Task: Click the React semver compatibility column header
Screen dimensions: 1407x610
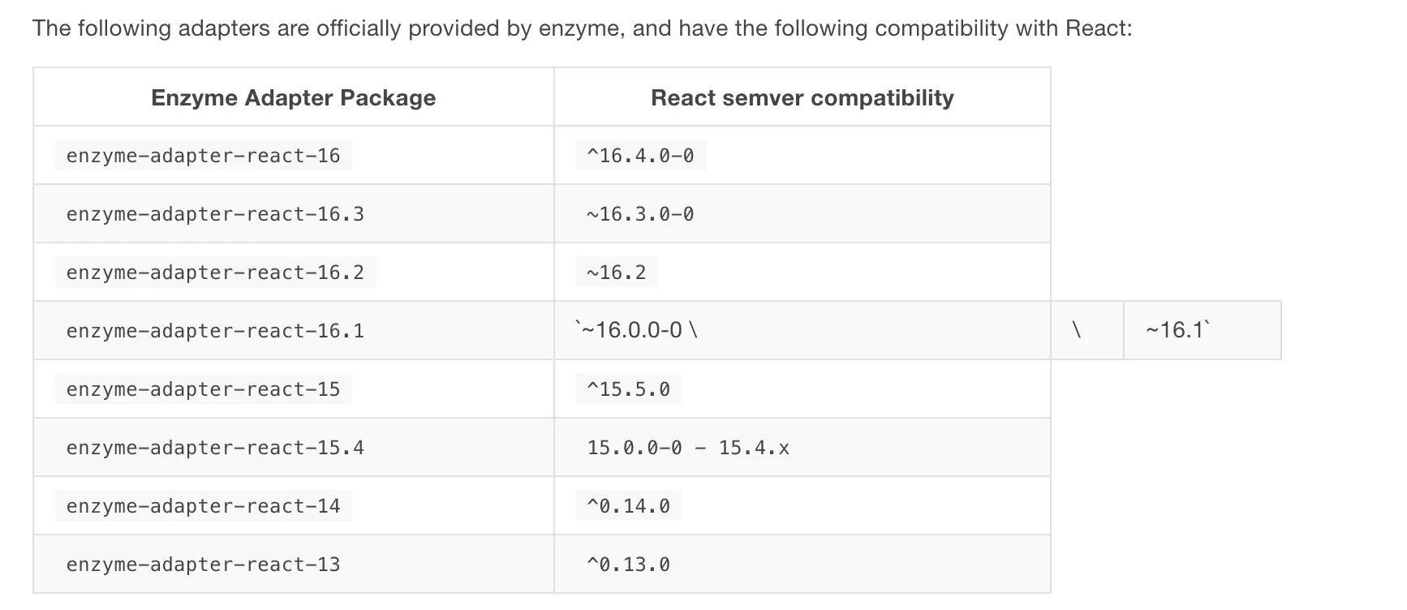Action: click(x=802, y=98)
